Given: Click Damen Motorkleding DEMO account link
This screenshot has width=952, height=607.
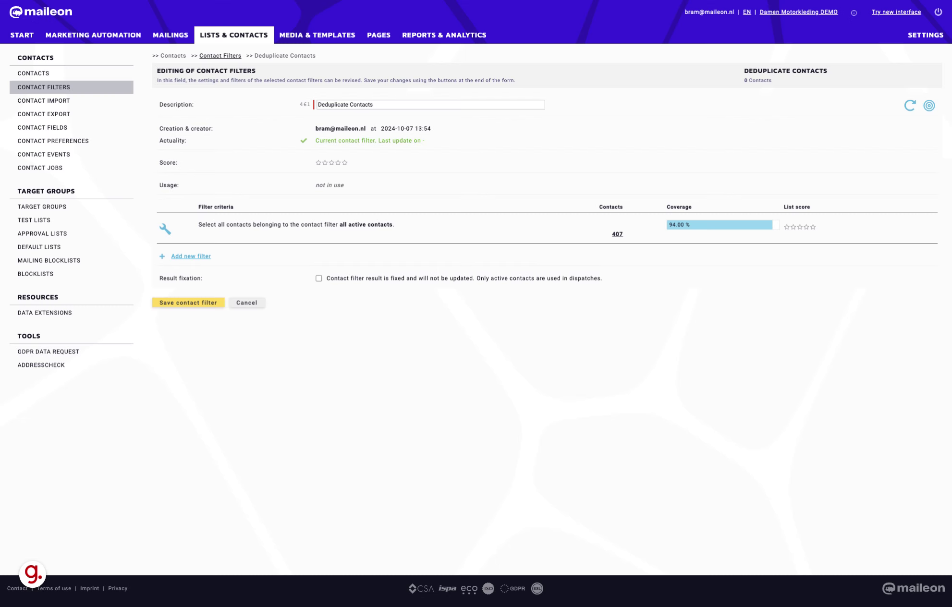Looking at the screenshot, I should click(798, 12).
